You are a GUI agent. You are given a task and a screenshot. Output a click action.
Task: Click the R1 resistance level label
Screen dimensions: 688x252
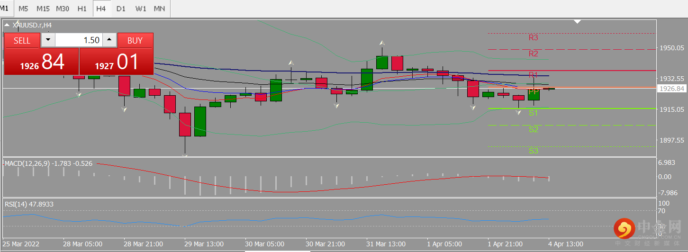tap(534, 75)
